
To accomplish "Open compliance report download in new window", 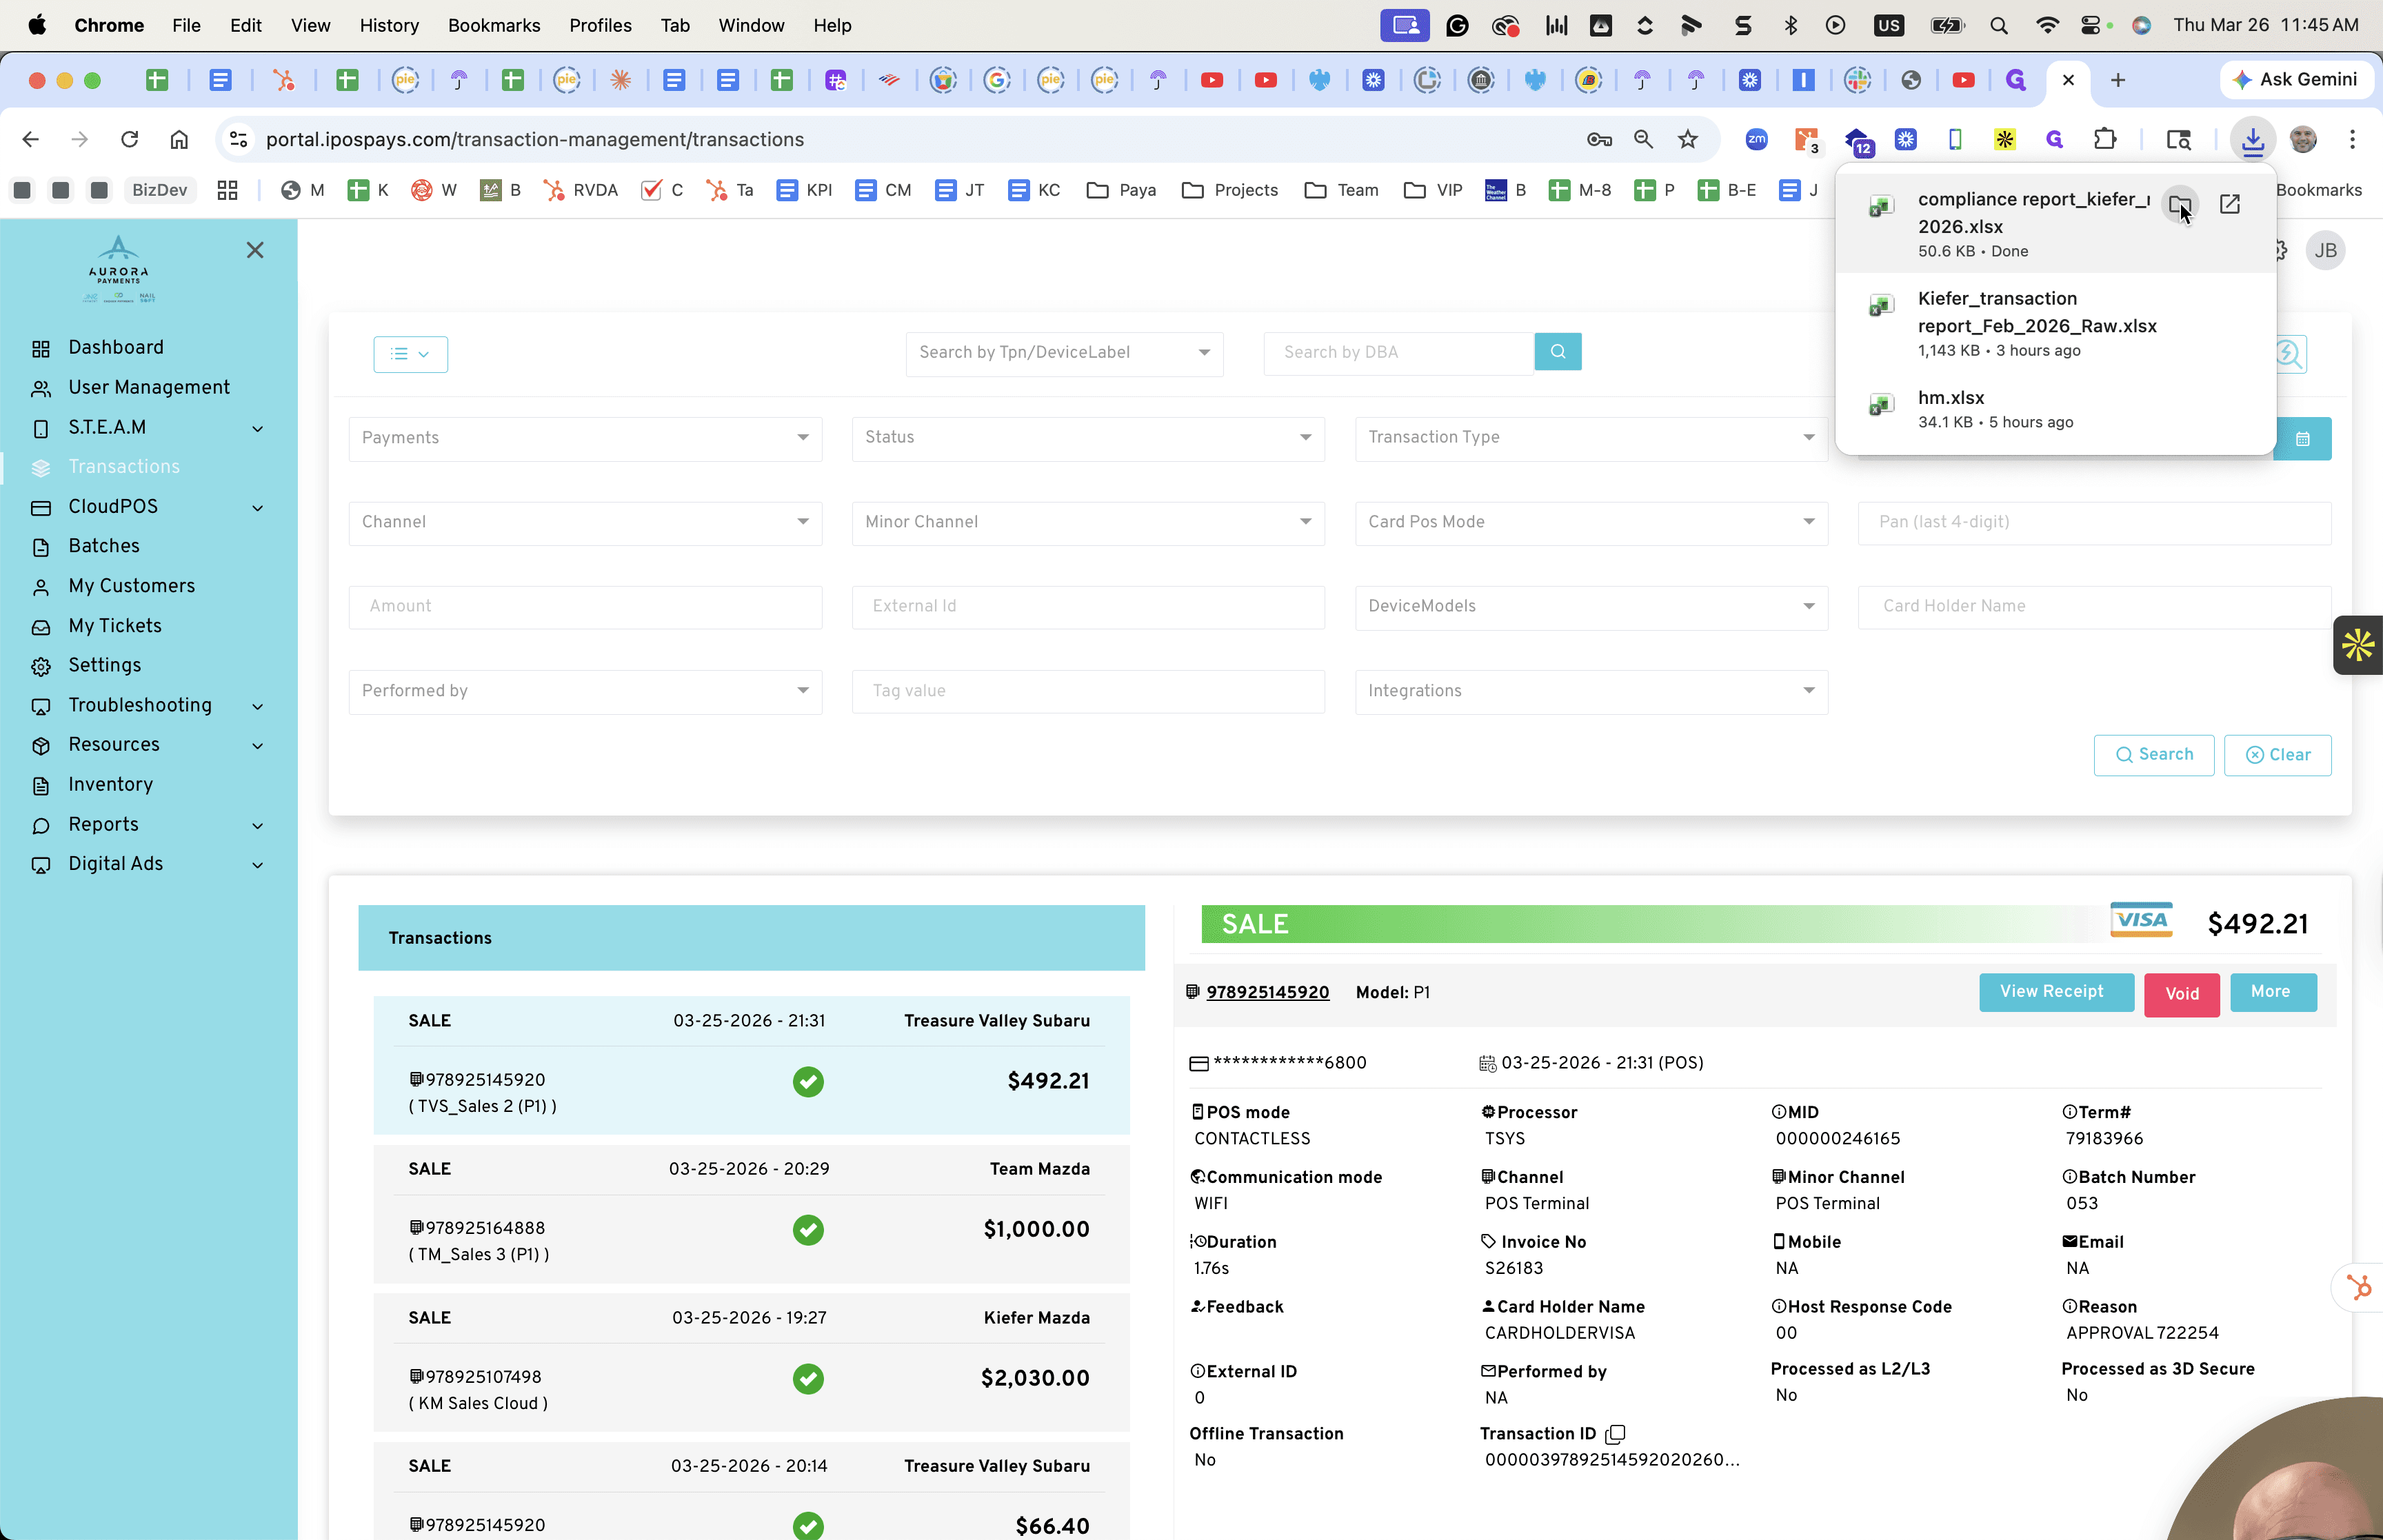I will (x=2230, y=205).
